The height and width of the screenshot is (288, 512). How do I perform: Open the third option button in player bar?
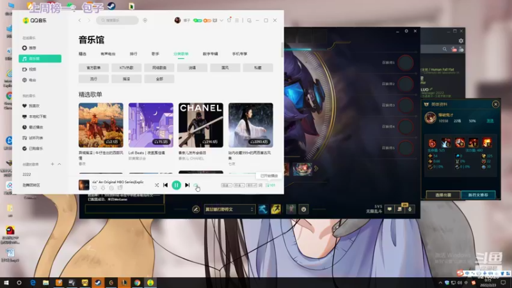click(252, 185)
